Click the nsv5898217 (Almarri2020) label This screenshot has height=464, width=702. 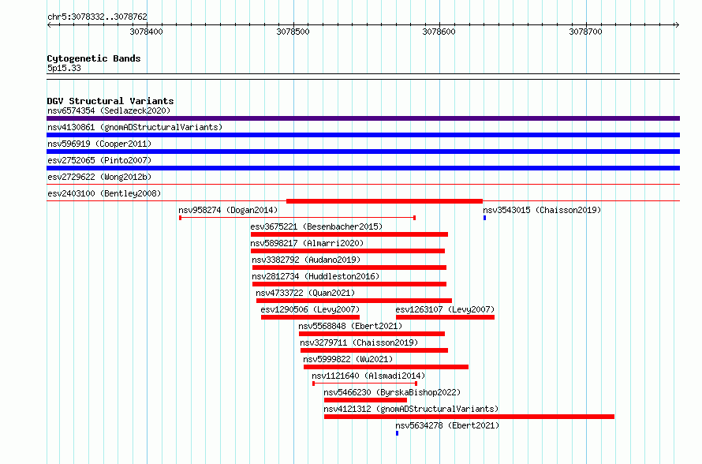tap(307, 243)
